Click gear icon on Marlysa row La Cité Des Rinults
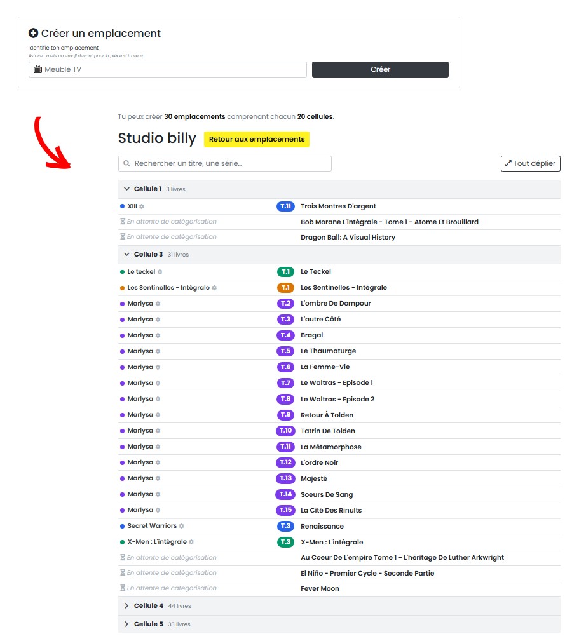The image size is (579, 641). click(158, 510)
